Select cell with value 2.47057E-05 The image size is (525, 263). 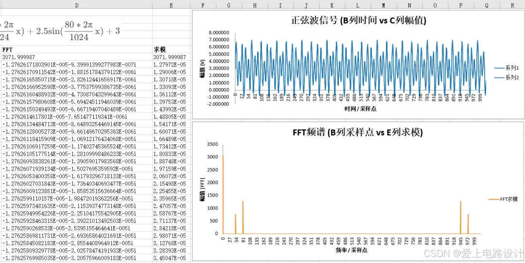172,206
